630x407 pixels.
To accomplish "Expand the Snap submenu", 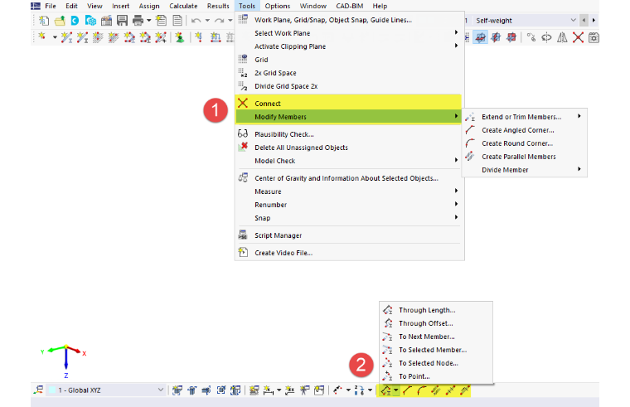I will [349, 218].
